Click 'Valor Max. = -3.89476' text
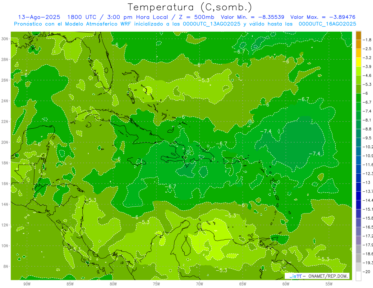Image resolution: width=373 pixels, height=288 pixels. click(x=323, y=17)
